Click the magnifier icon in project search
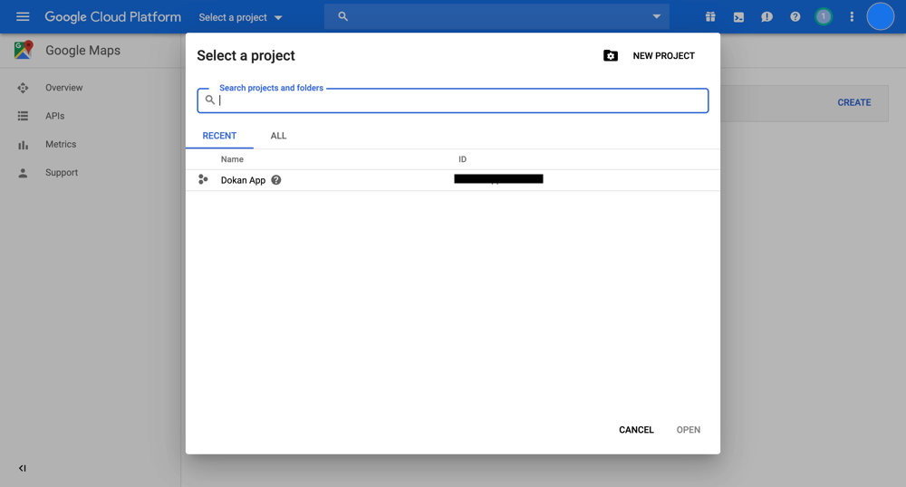 [x=210, y=100]
